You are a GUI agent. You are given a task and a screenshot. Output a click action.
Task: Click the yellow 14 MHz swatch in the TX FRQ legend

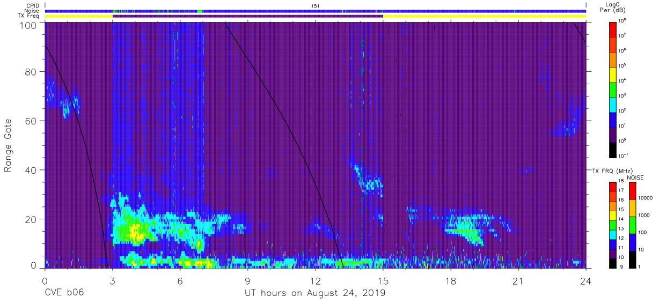(612, 216)
